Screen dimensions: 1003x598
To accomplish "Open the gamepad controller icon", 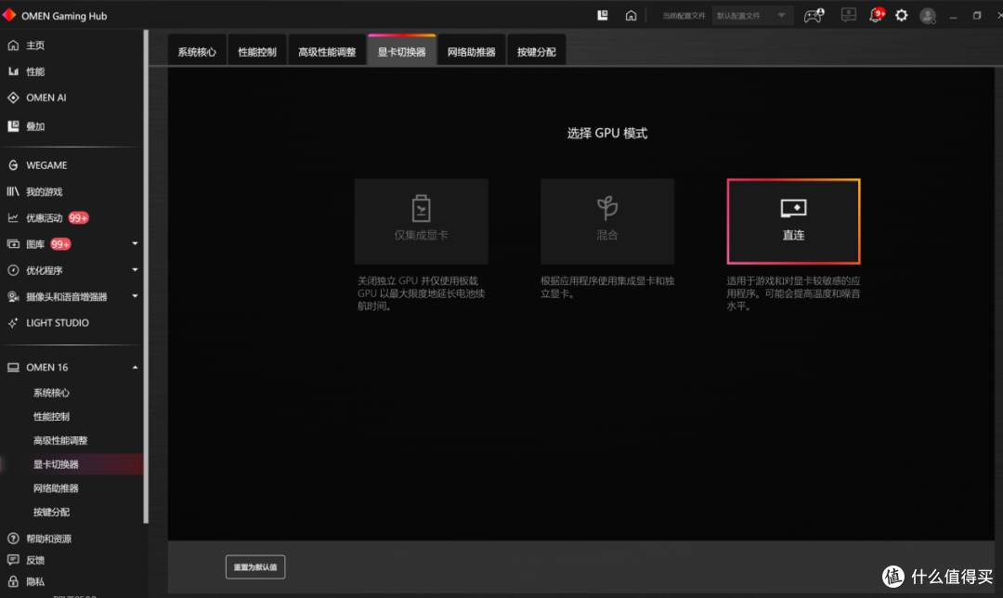I will tap(814, 16).
